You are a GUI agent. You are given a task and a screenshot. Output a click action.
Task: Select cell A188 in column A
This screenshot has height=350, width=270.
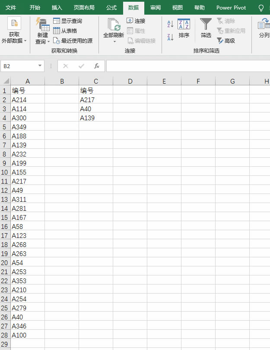click(28, 136)
